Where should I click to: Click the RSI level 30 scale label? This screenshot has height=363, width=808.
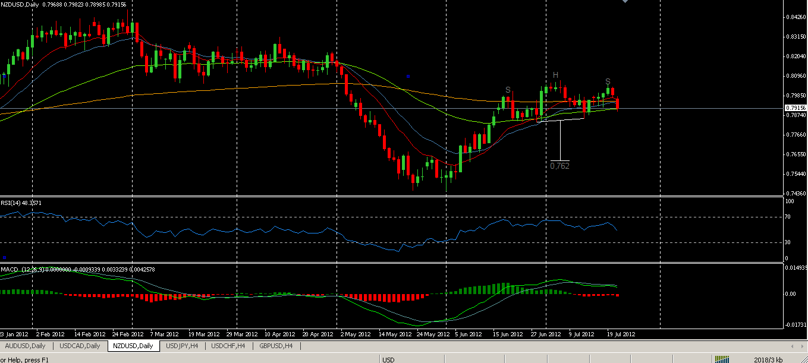pos(789,242)
